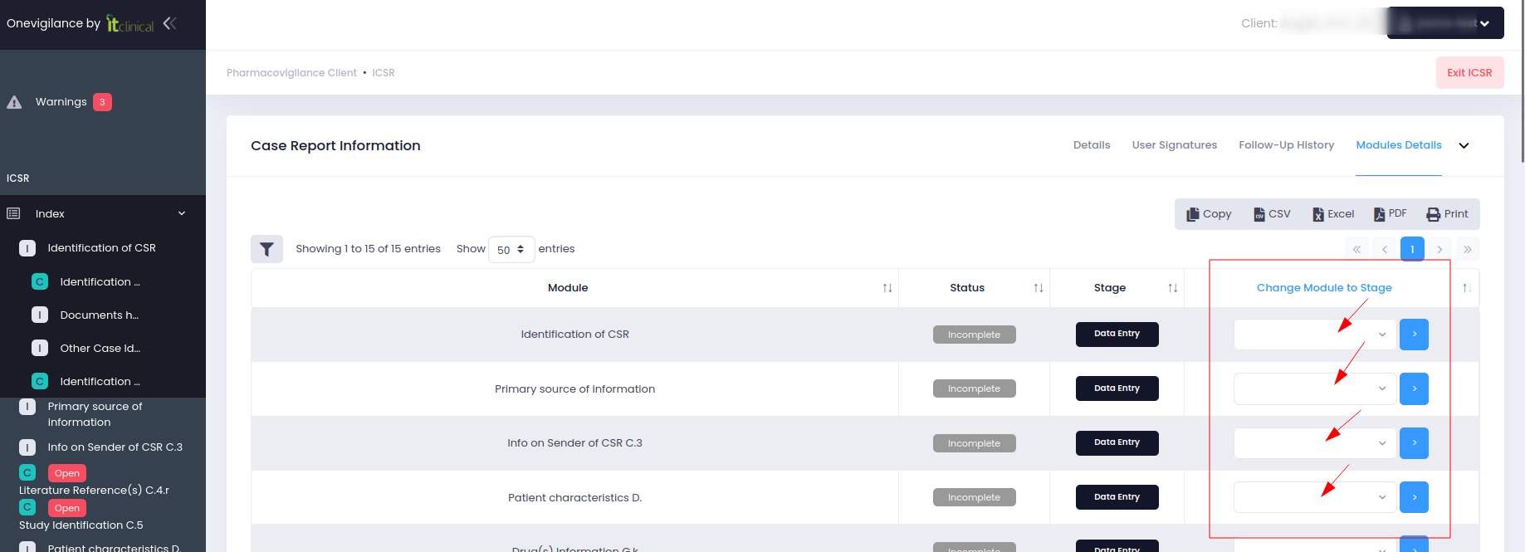This screenshot has height=552, width=1525.
Task: Click the ICSR breadcrumb link
Action: (384, 73)
